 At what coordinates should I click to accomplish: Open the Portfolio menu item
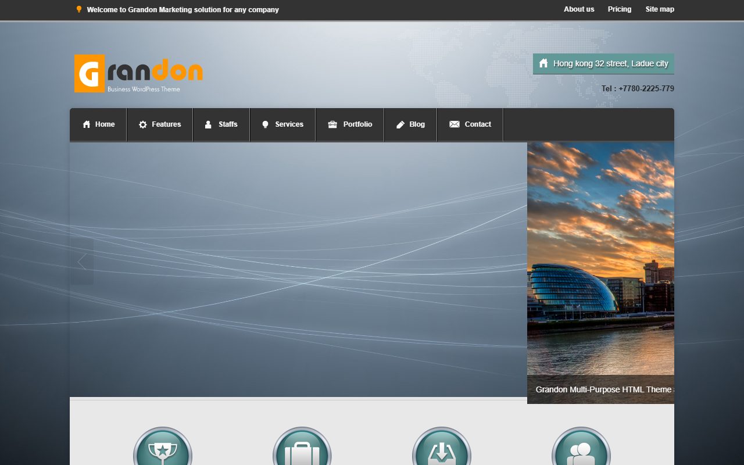click(350, 124)
